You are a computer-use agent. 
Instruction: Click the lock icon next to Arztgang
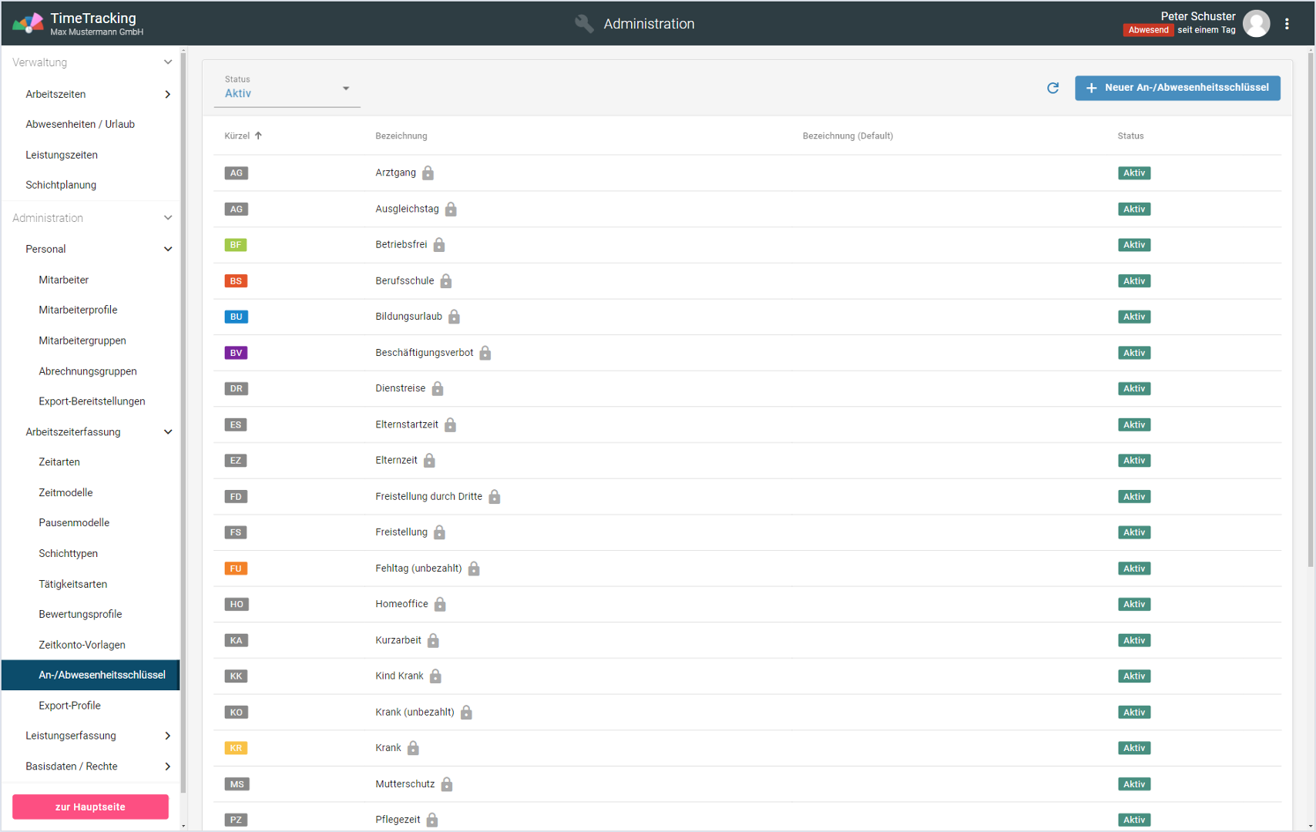(x=428, y=173)
